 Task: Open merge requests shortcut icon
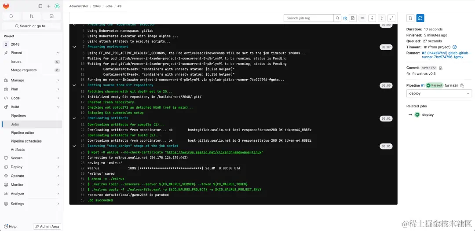tap(32, 16)
